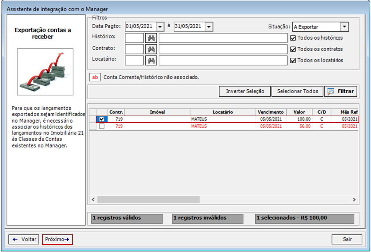Go back with the Voltar button

(24, 239)
